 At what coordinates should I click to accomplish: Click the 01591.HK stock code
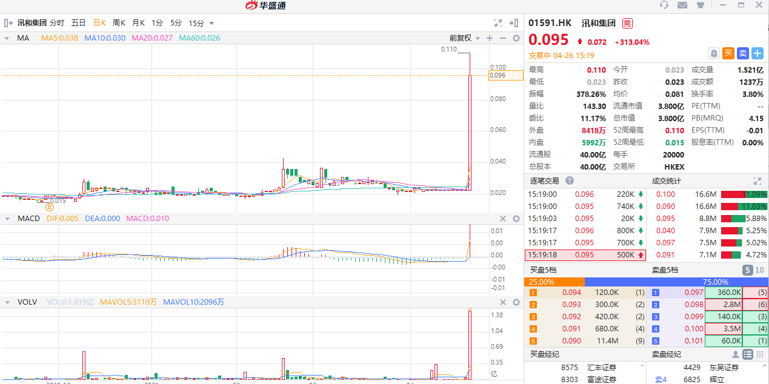(550, 23)
